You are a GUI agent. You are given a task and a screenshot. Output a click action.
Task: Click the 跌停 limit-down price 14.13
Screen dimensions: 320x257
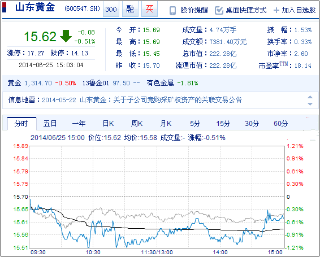click(x=80, y=53)
